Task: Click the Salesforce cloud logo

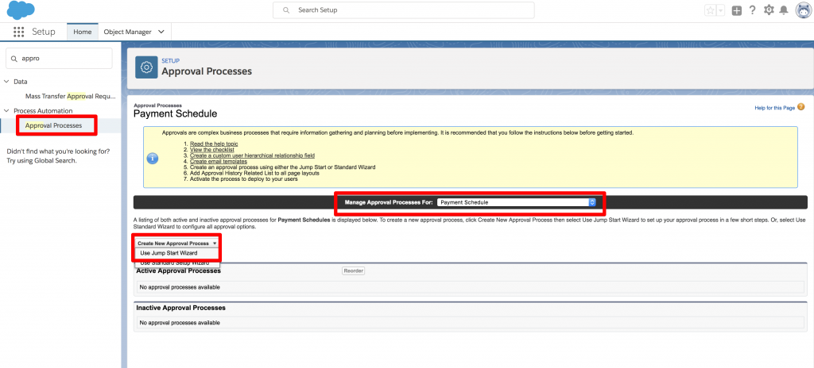Action: click(21, 10)
